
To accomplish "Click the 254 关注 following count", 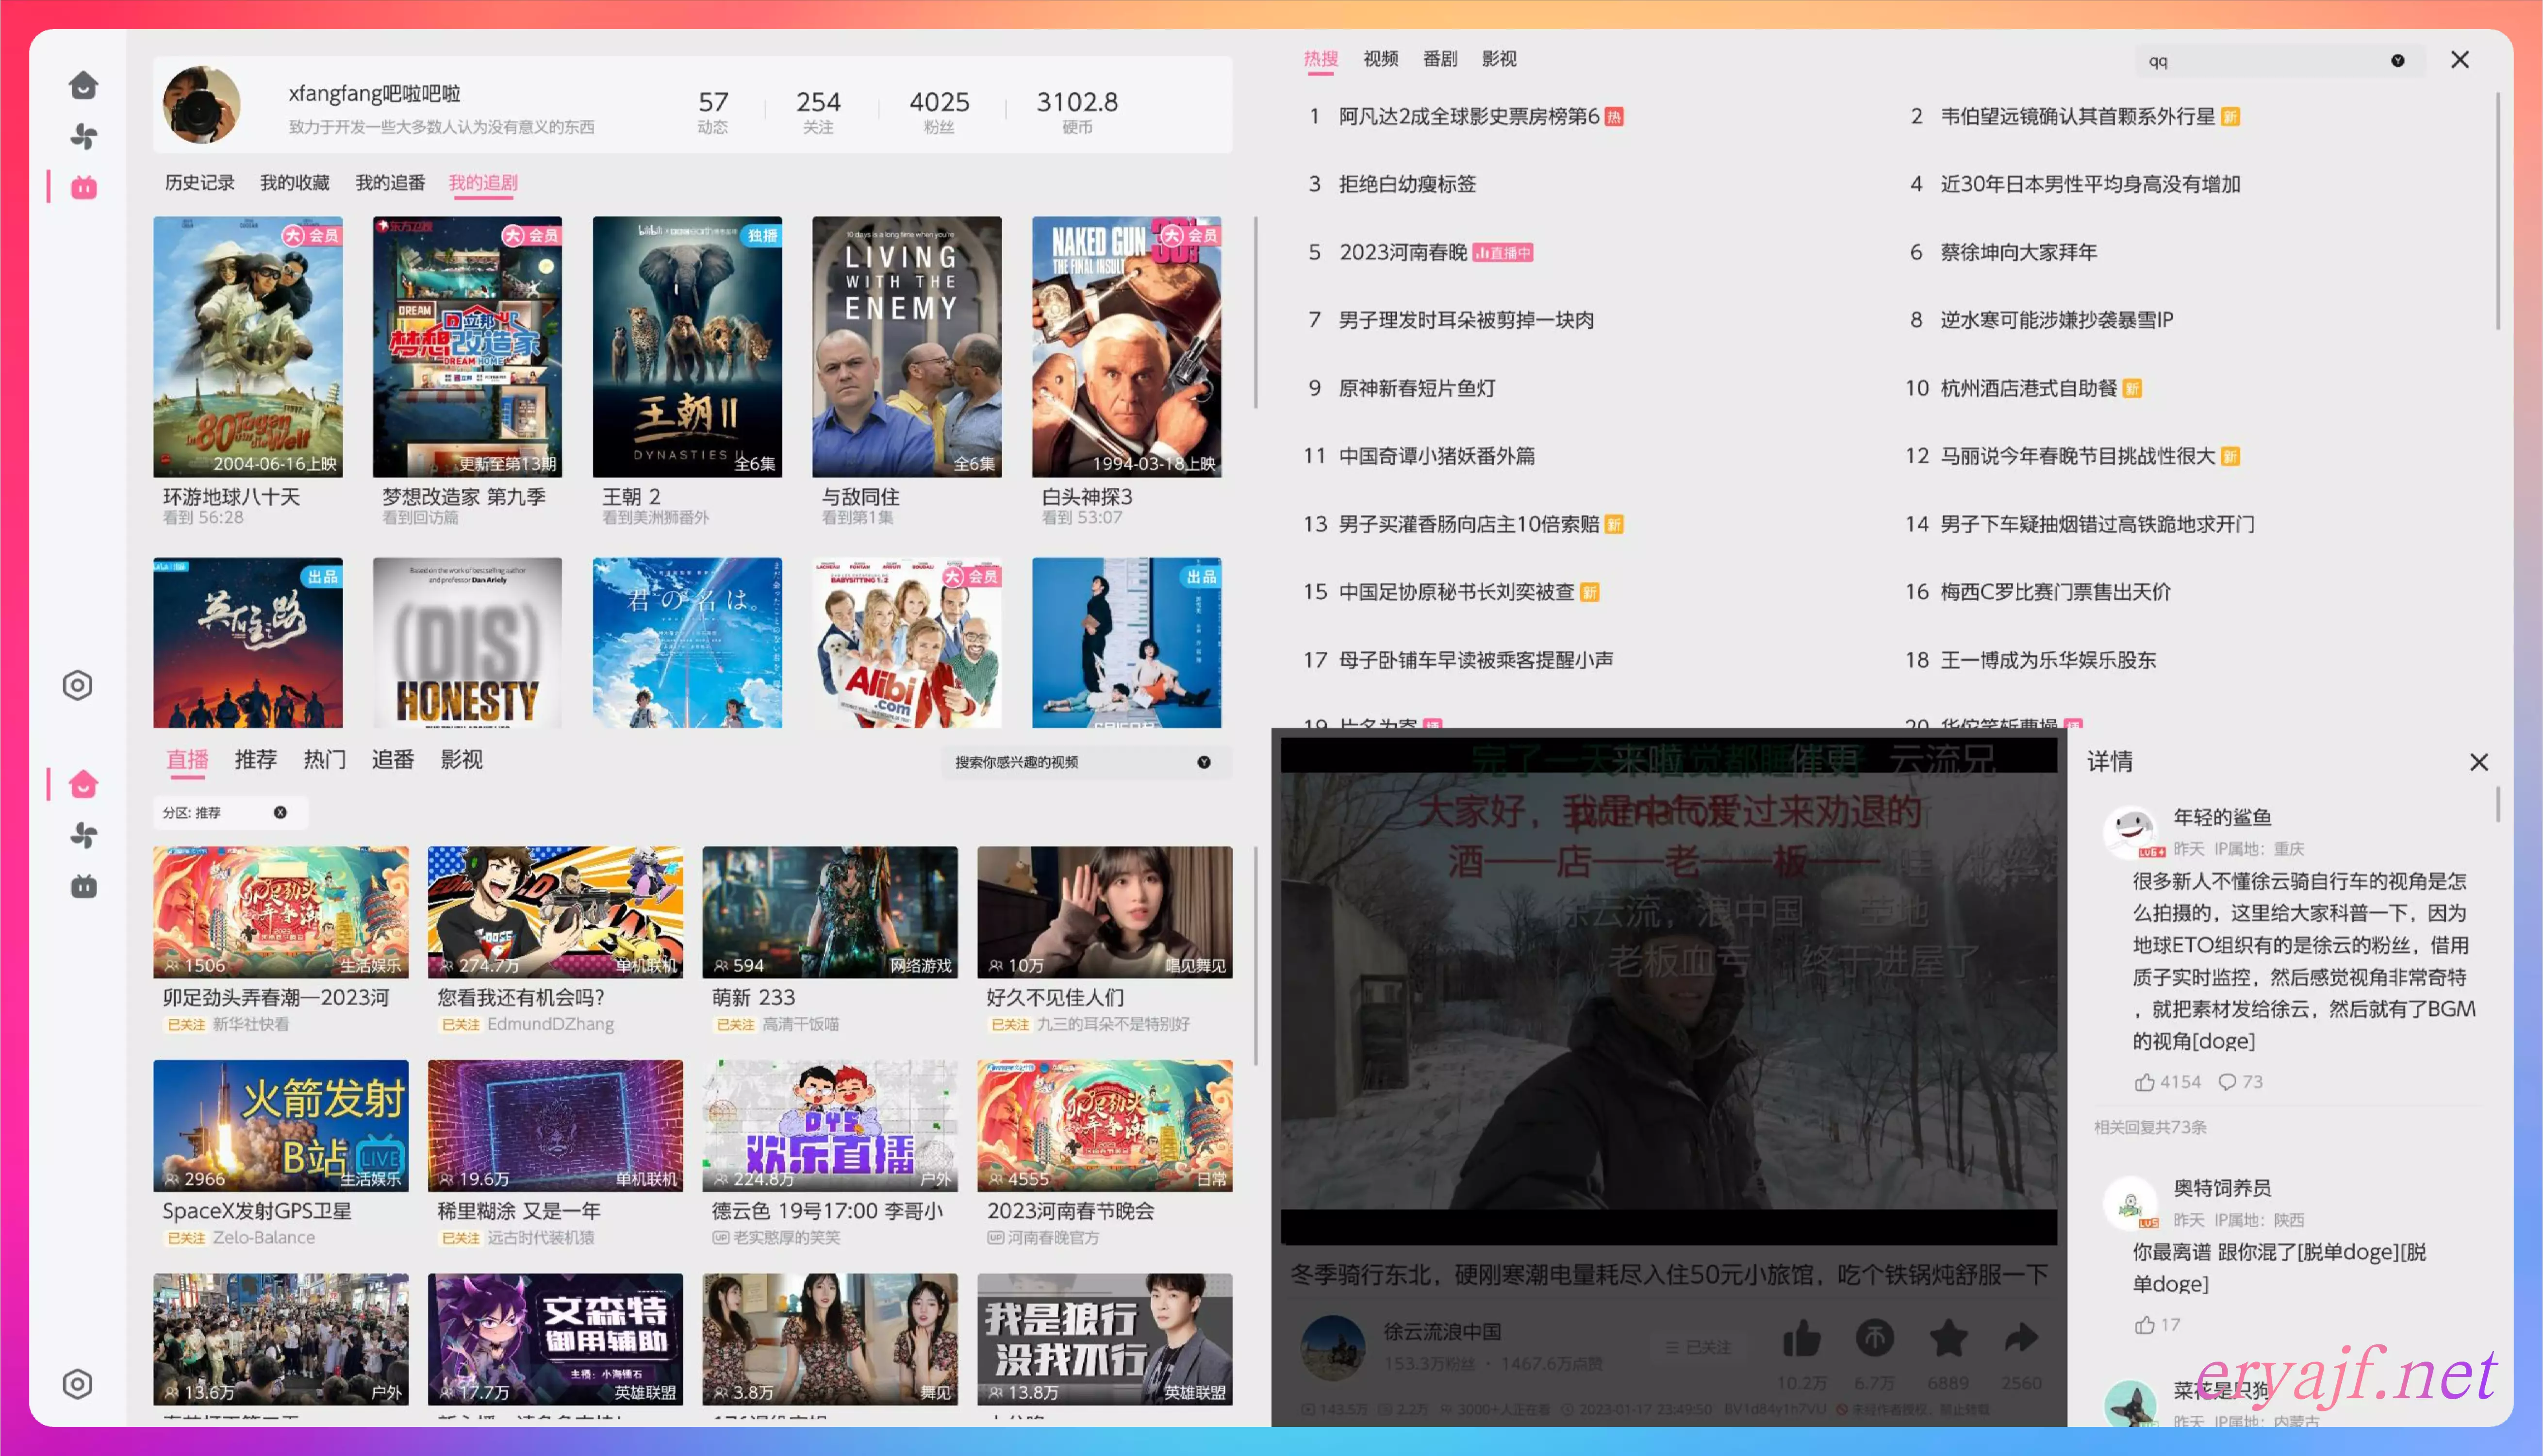I will 818,111.
